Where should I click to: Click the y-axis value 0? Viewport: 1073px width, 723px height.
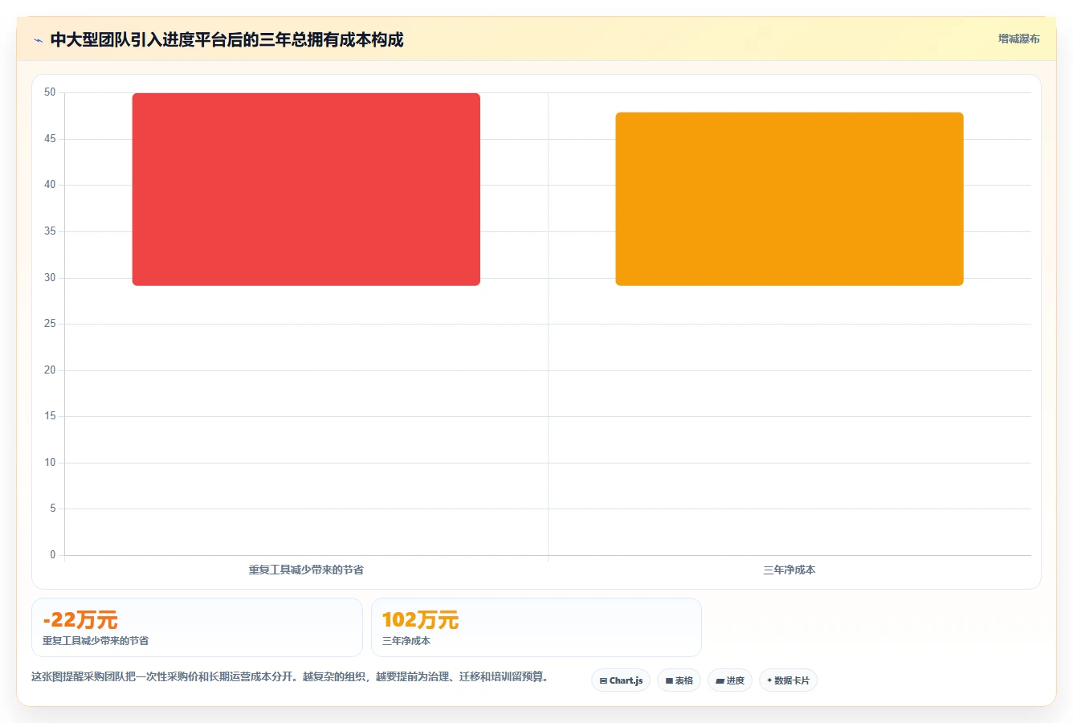point(53,554)
